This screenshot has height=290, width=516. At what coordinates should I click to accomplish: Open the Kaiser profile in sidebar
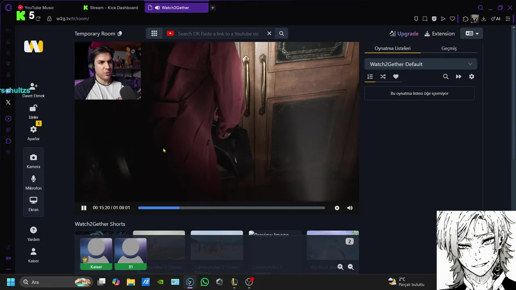point(33,255)
